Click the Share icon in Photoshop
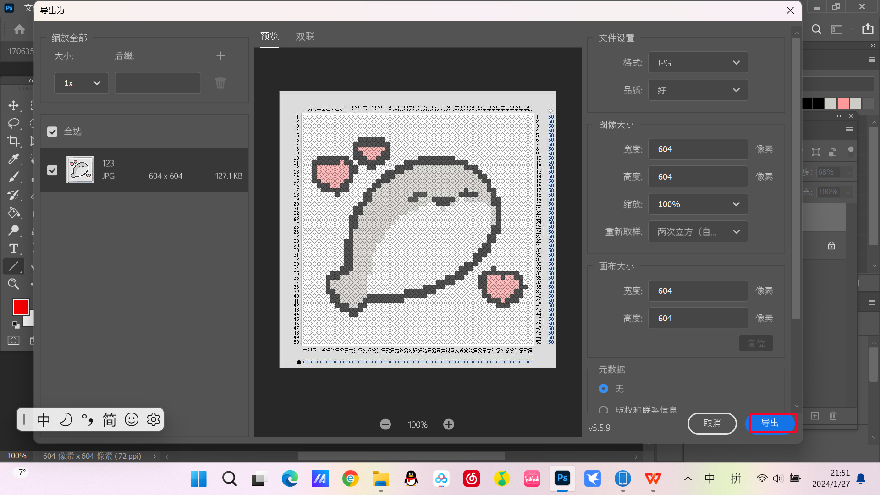This screenshot has height=495, width=880. point(868,29)
